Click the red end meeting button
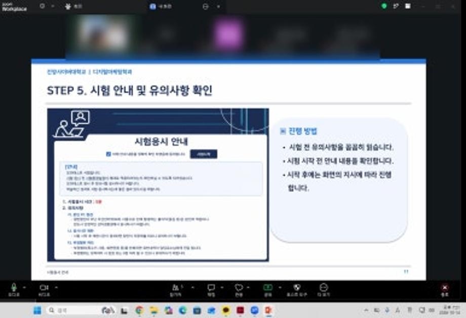The height and width of the screenshot is (318, 466). pyautogui.click(x=445, y=290)
